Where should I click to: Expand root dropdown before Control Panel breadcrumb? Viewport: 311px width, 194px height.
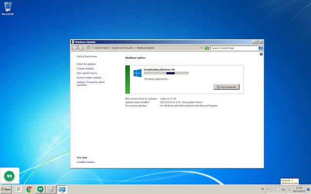coord(93,48)
